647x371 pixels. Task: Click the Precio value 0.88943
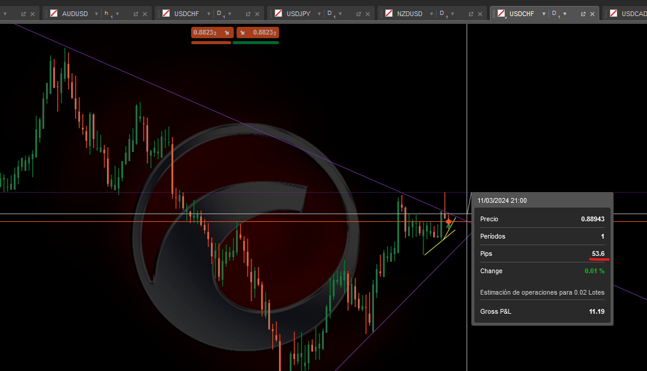coord(593,219)
